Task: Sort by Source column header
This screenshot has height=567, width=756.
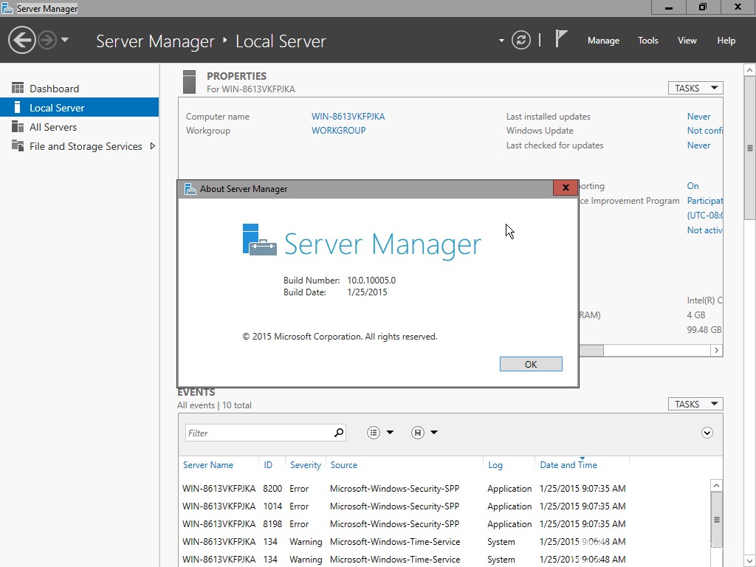Action: coord(343,465)
